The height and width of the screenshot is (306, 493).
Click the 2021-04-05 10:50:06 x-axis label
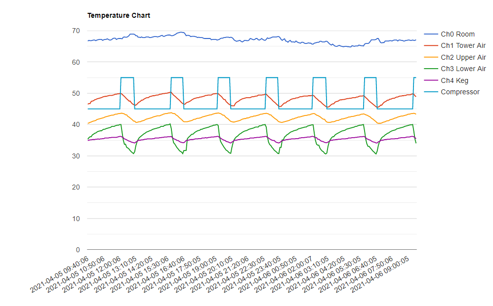click(76, 274)
